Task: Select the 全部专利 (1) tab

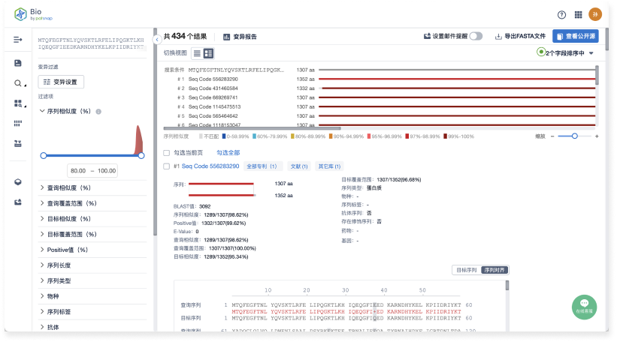Action: [262, 166]
